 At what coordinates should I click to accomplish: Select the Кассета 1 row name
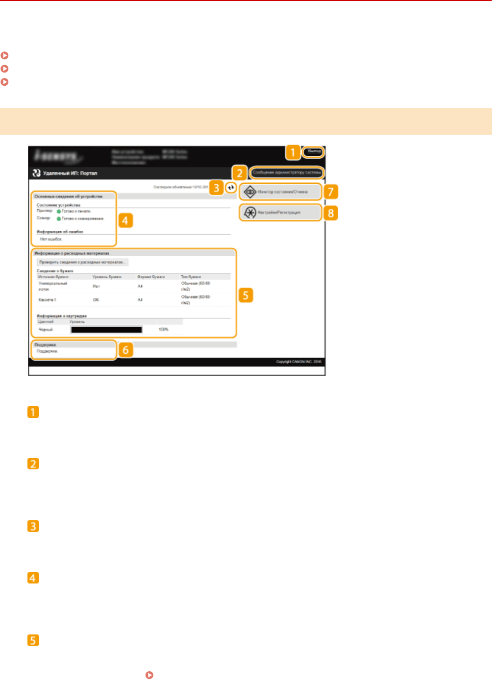(48, 299)
